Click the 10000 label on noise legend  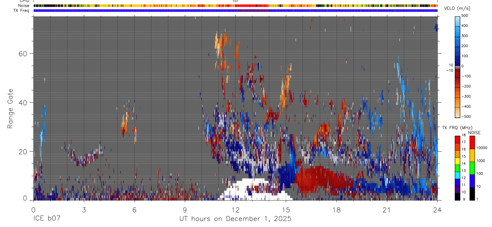pos(481,148)
